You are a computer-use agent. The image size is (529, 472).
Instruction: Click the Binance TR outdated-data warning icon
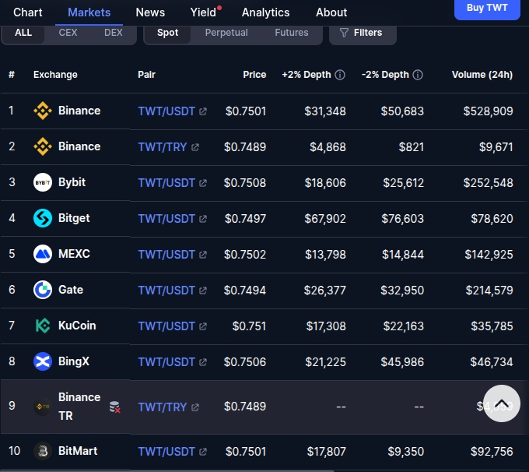coord(114,407)
